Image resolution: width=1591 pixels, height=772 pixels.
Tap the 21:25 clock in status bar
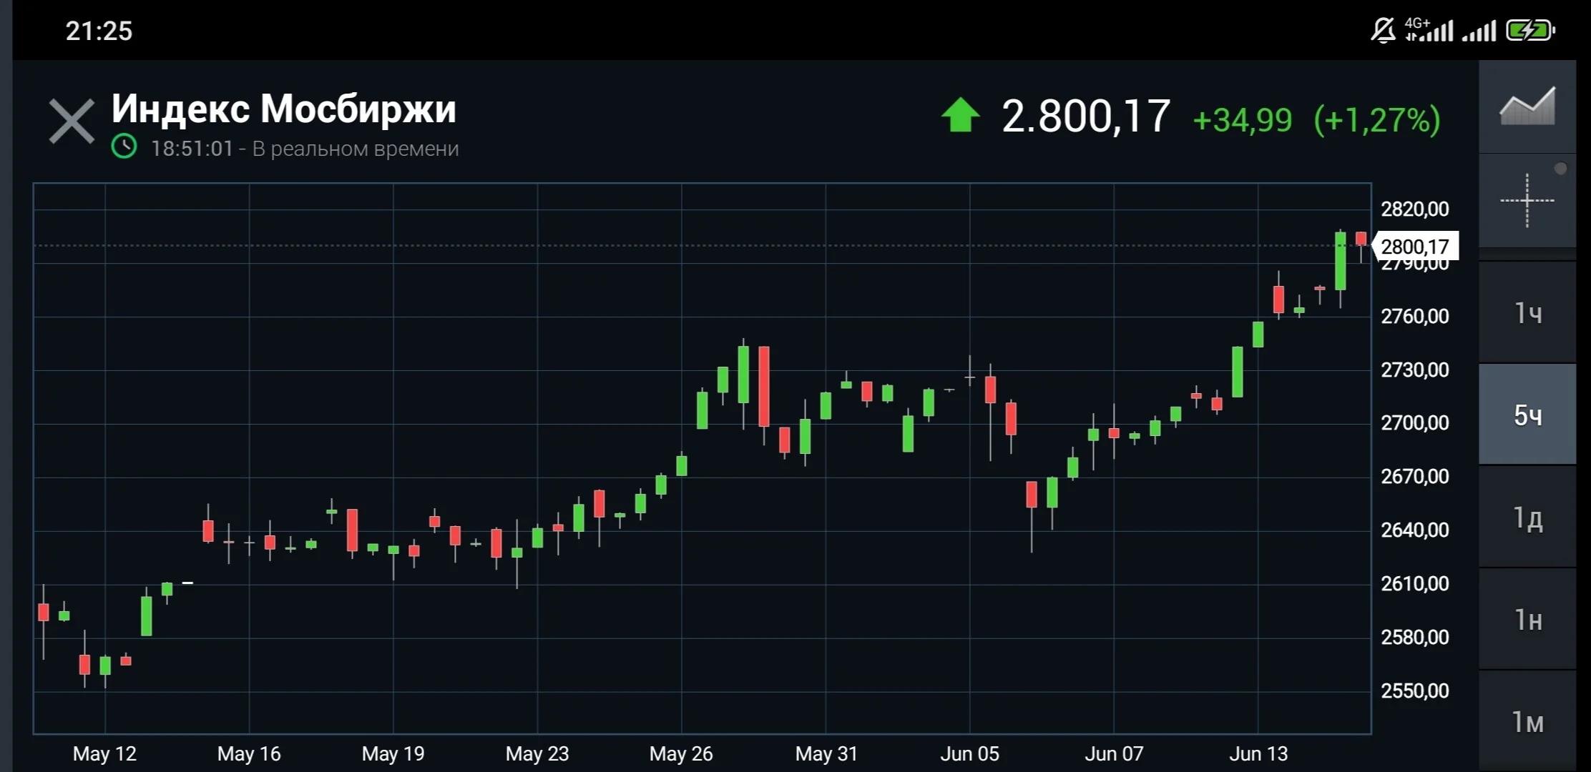[99, 31]
